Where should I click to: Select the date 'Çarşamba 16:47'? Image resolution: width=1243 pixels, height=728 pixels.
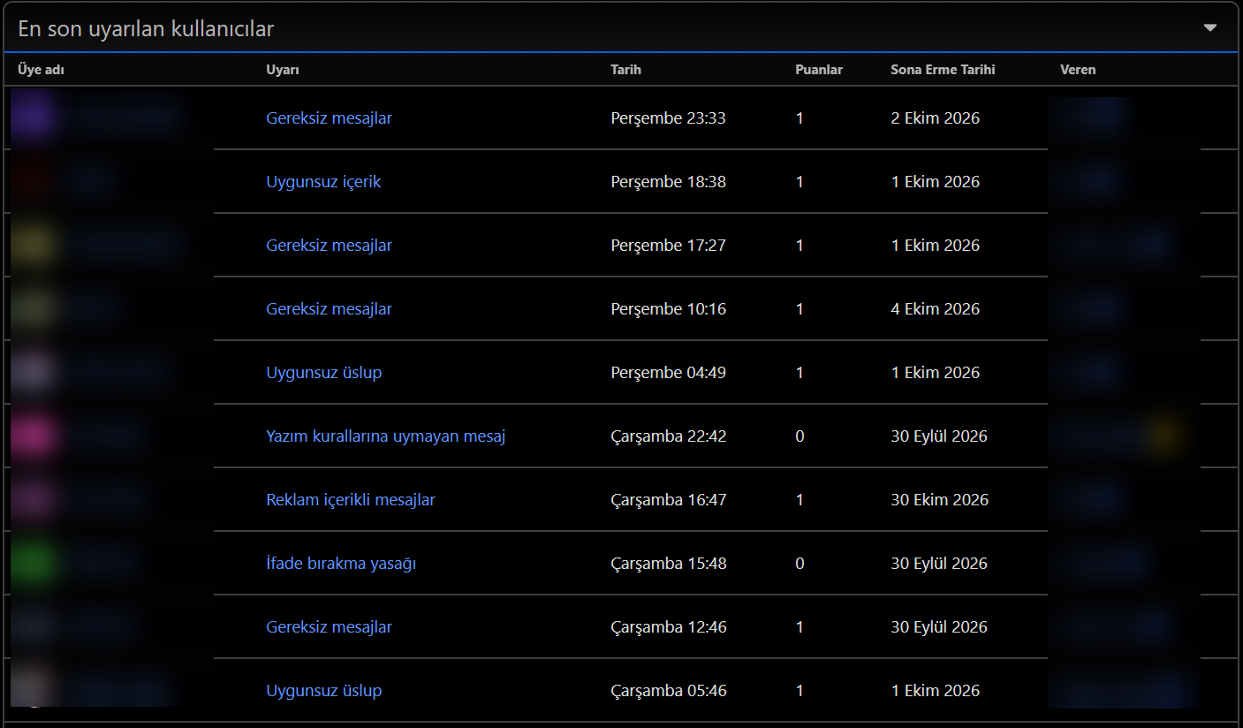pyautogui.click(x=669, y=500)
